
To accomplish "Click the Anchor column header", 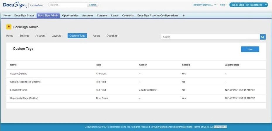I will [x=143, y=65].
